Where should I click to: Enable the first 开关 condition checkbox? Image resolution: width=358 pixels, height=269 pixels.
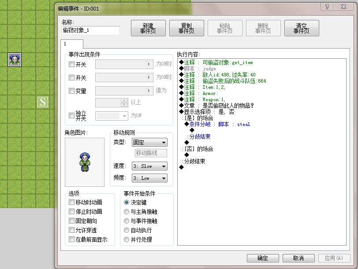(72, 64)
